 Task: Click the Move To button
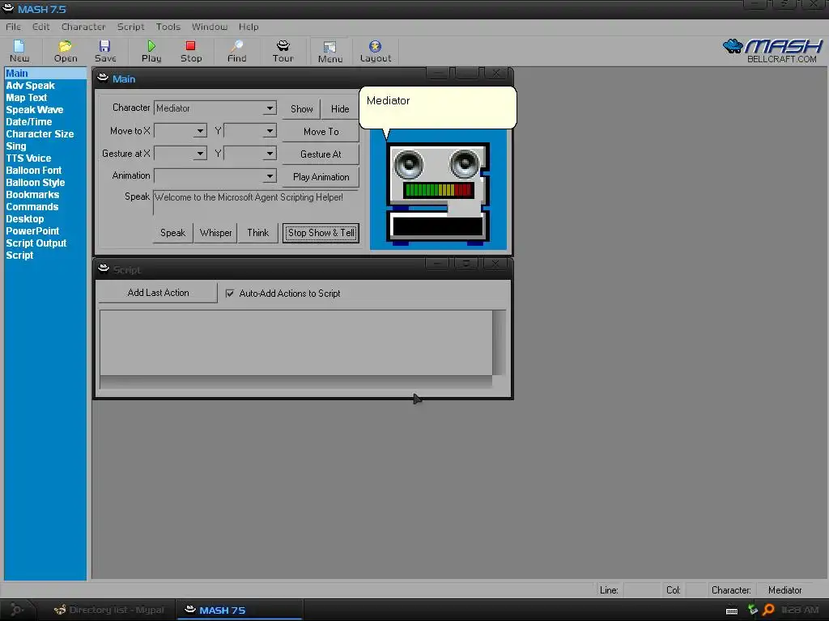(321, 132)
